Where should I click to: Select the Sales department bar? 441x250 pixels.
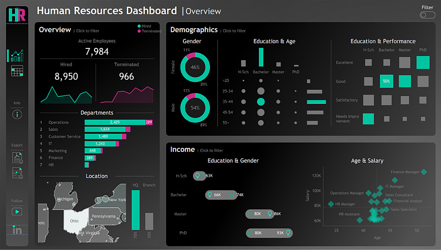pos(108,129)
